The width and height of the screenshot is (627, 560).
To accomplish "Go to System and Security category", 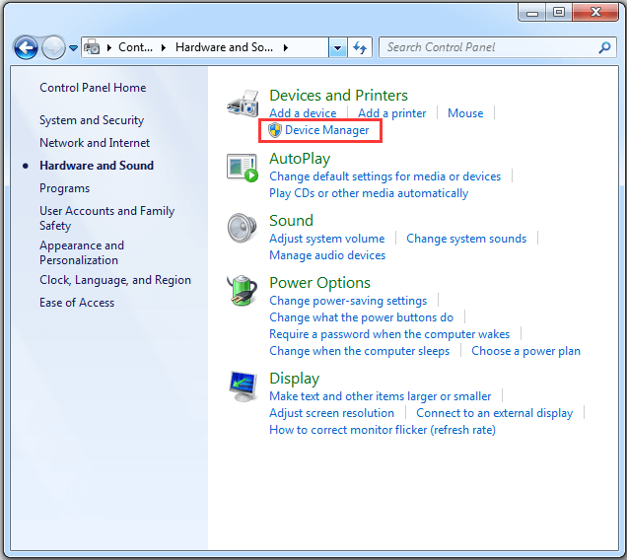I will pyautogui.click(x=92, y=120).
